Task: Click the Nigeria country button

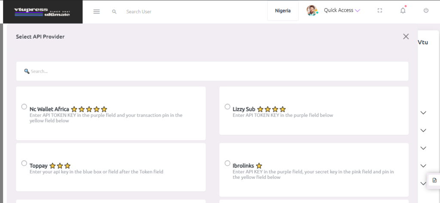Action: point(283,11)
